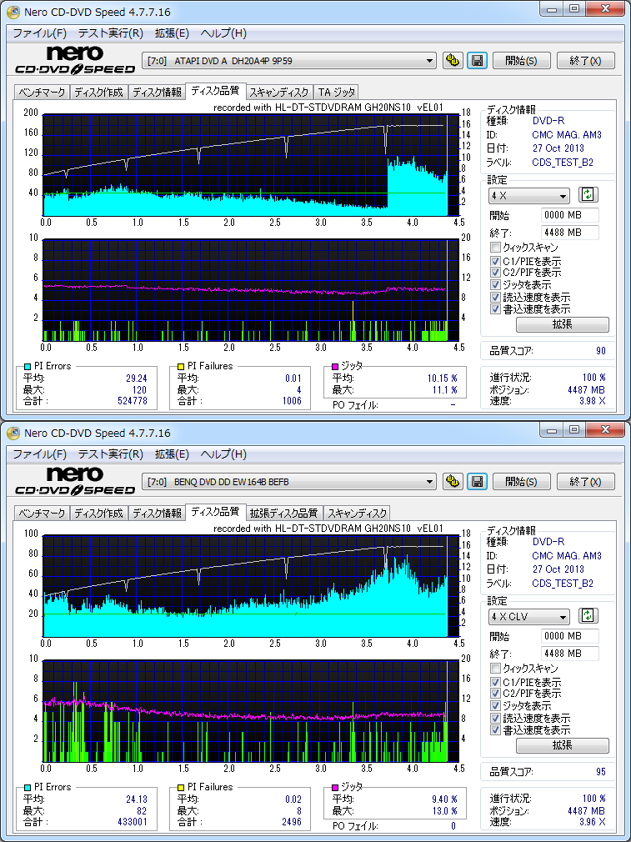Click quality score value 95
This screenshot has height=842, width=631.
click(600, 772)
